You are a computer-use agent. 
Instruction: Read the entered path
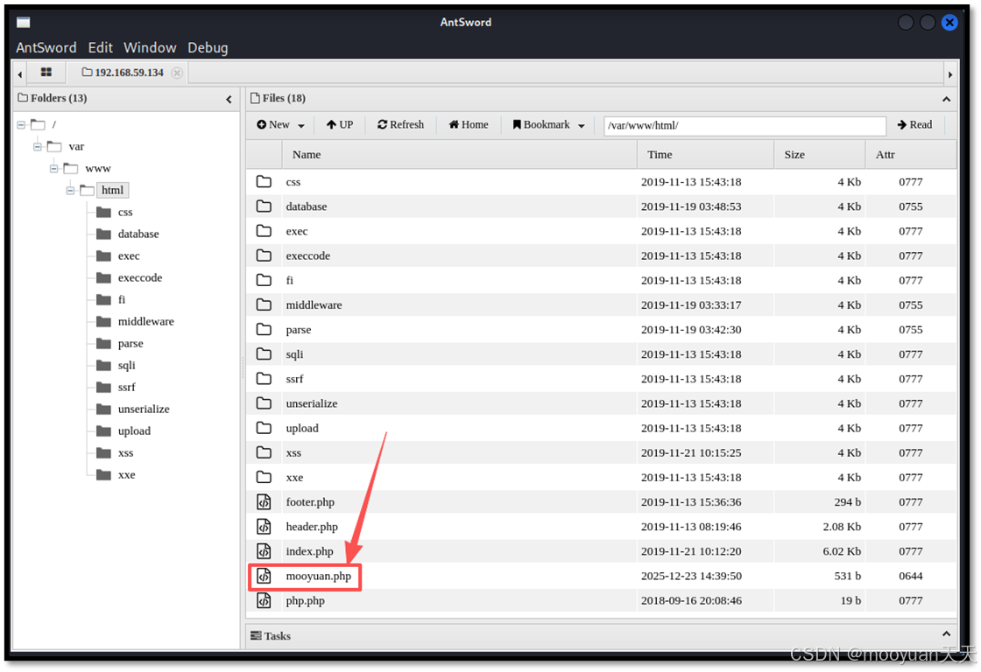(914, 125)
